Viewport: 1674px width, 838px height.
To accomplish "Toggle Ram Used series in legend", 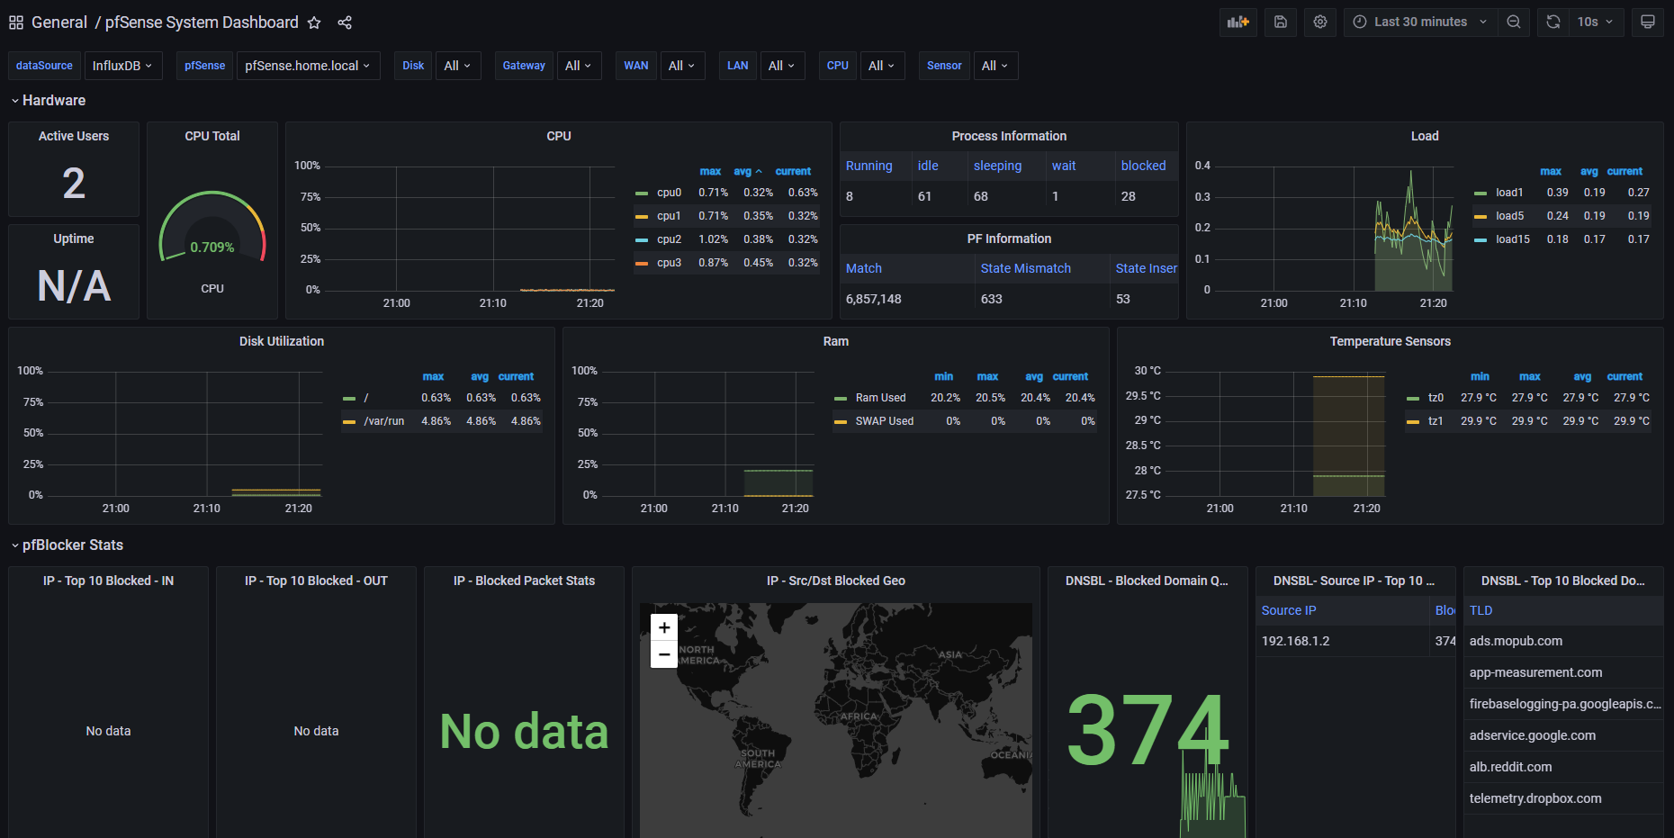I will (880, 398).
